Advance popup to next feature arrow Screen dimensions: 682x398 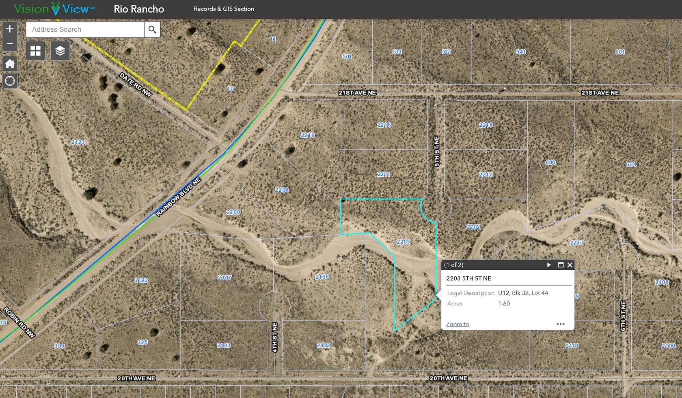point(549,264)
